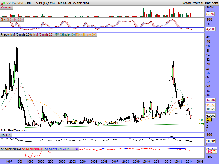219x164 pixels.
Task: Click the 2000 year on time axis
Action: click(41, 162)
